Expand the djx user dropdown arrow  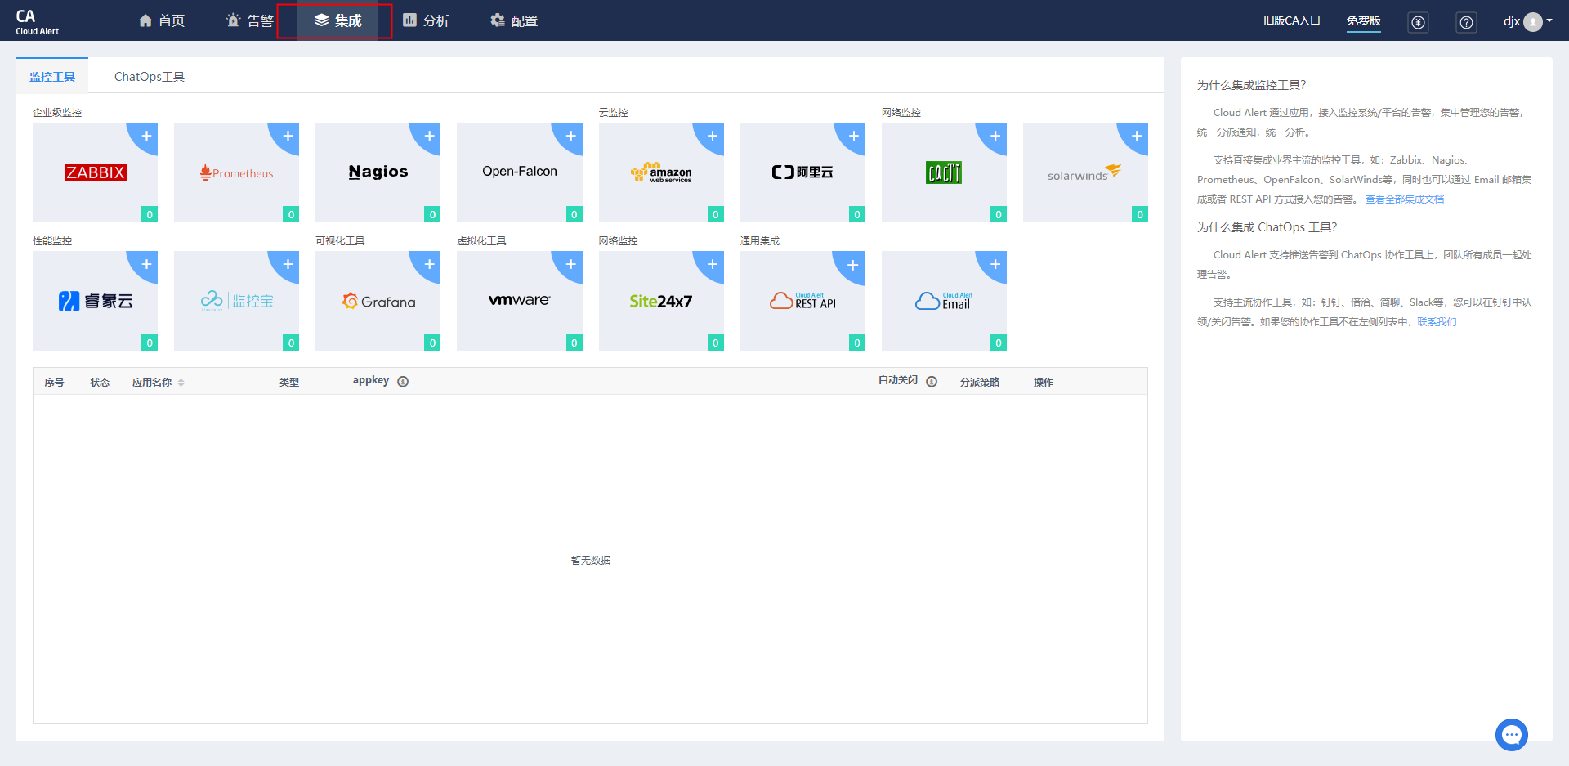[1549, 21]
